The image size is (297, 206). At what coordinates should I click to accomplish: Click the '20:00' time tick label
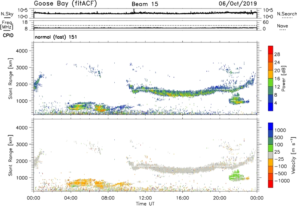(x=220, y=198)
